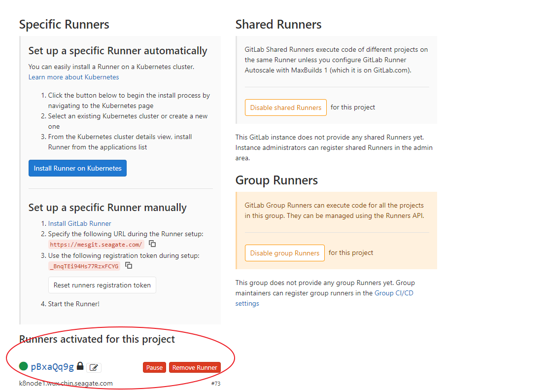Screen dimensions: 549x392
Task: Copy the registration token
Action: click(129, 266)
